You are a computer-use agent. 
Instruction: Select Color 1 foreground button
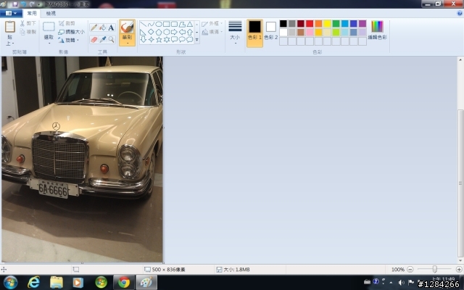pyautogui.click(x=254, y=33)
